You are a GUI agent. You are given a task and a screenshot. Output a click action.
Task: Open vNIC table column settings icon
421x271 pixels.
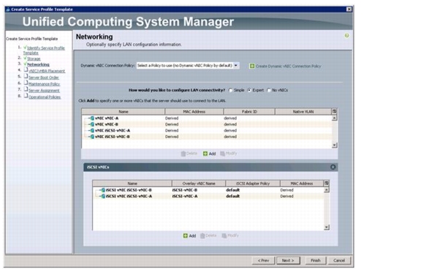334,111
